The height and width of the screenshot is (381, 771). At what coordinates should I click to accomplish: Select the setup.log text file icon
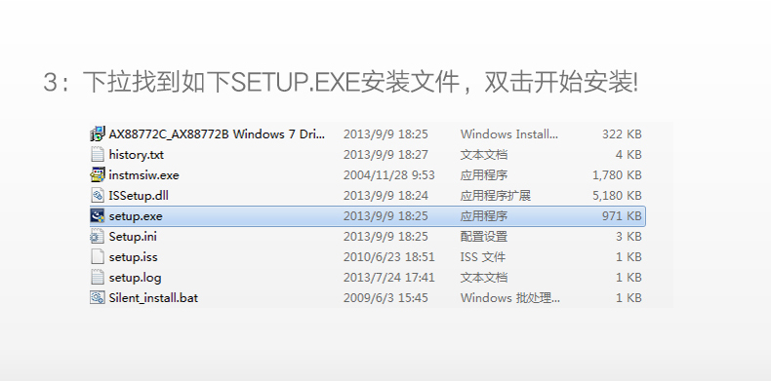[98, 278]
